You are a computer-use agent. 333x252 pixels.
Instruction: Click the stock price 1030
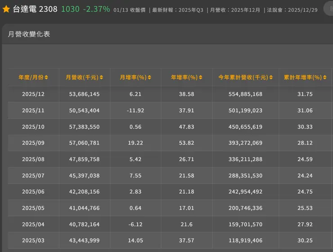click(70, 9)
